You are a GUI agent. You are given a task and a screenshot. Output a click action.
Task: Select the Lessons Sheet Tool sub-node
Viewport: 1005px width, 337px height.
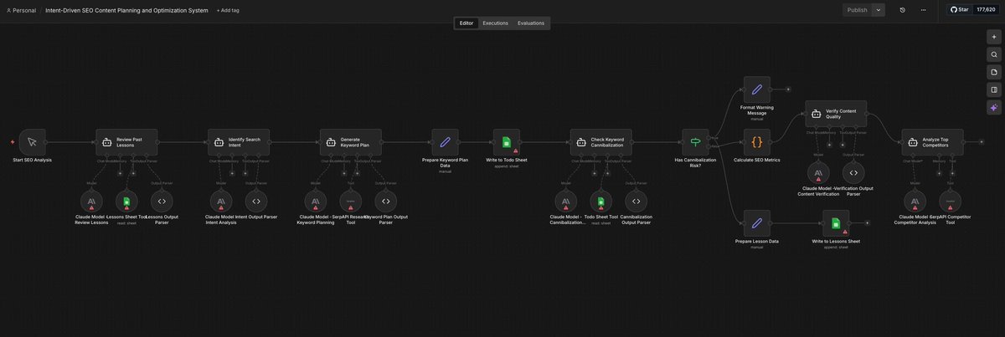click(x=126, y=201)
